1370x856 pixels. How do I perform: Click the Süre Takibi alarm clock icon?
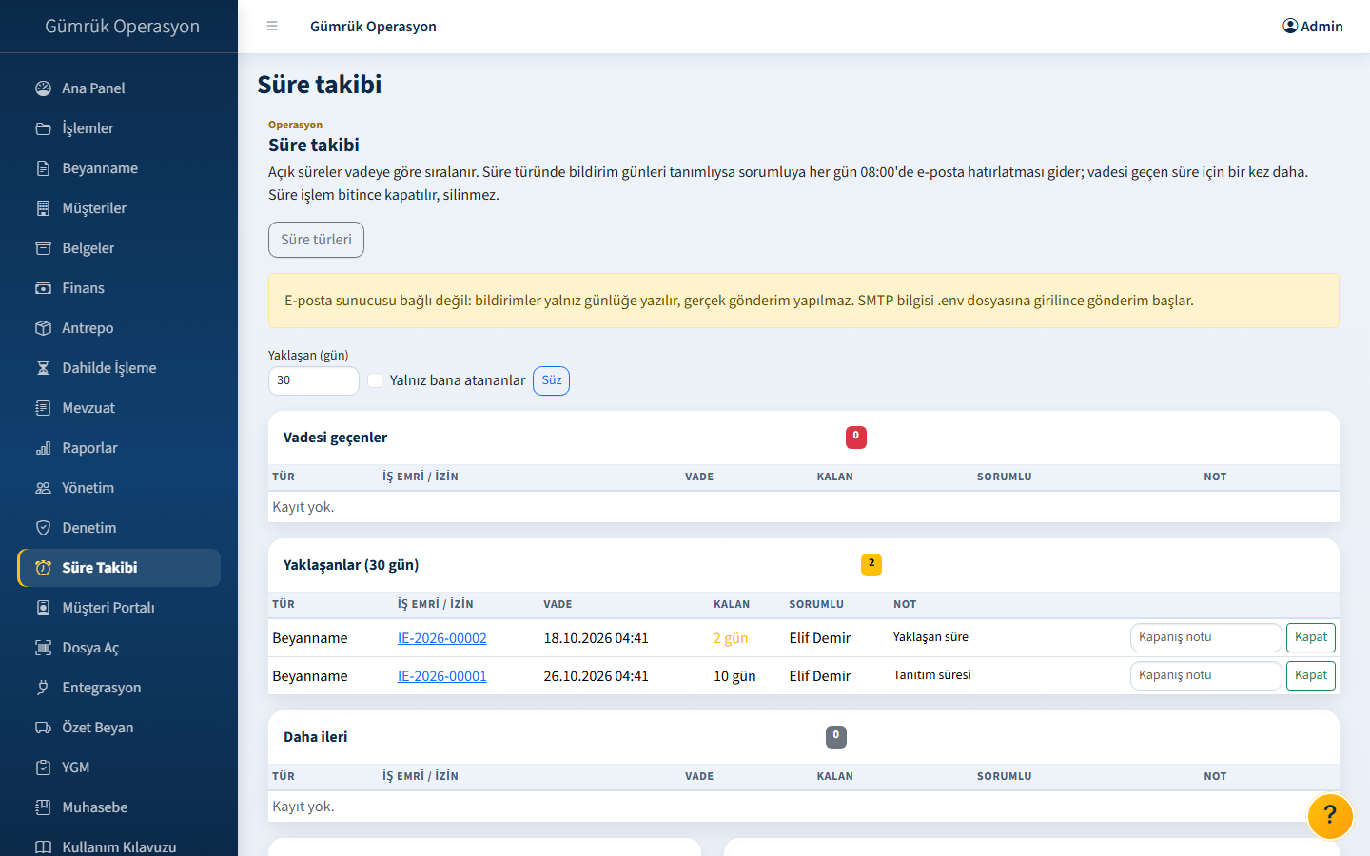pos(43,568)
